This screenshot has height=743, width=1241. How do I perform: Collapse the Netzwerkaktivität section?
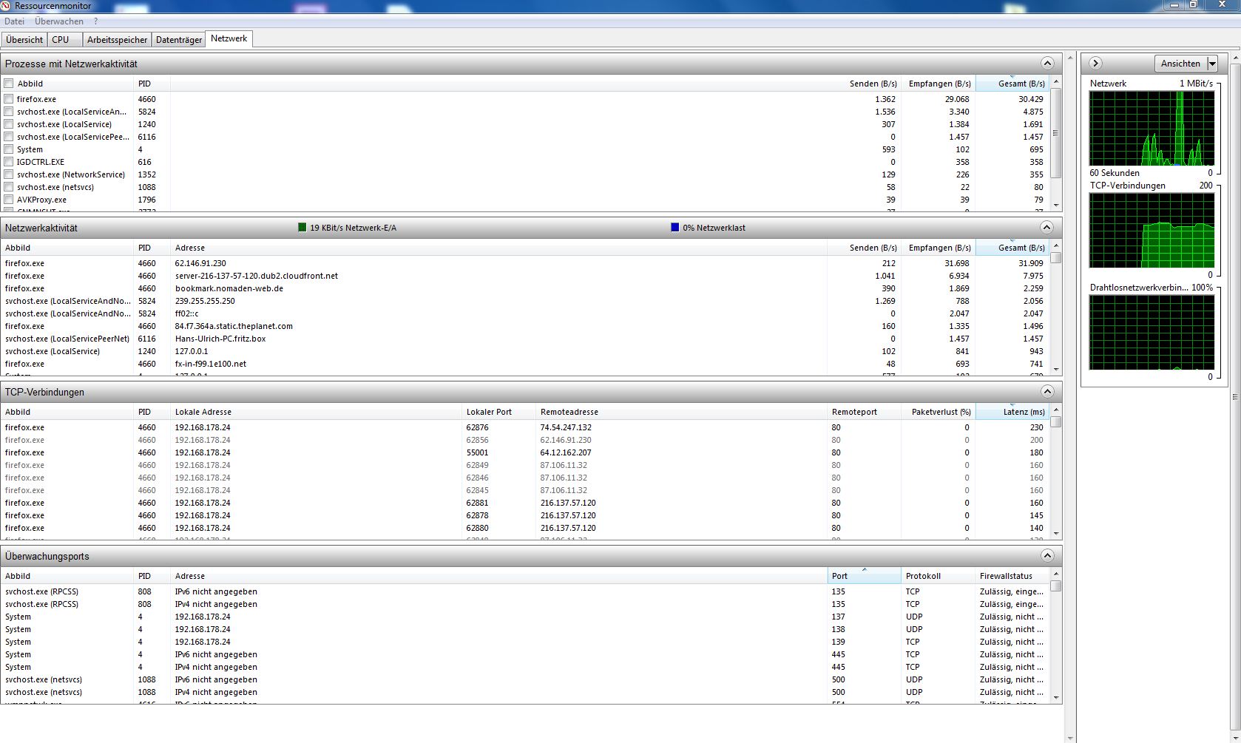pos(1046,228)
